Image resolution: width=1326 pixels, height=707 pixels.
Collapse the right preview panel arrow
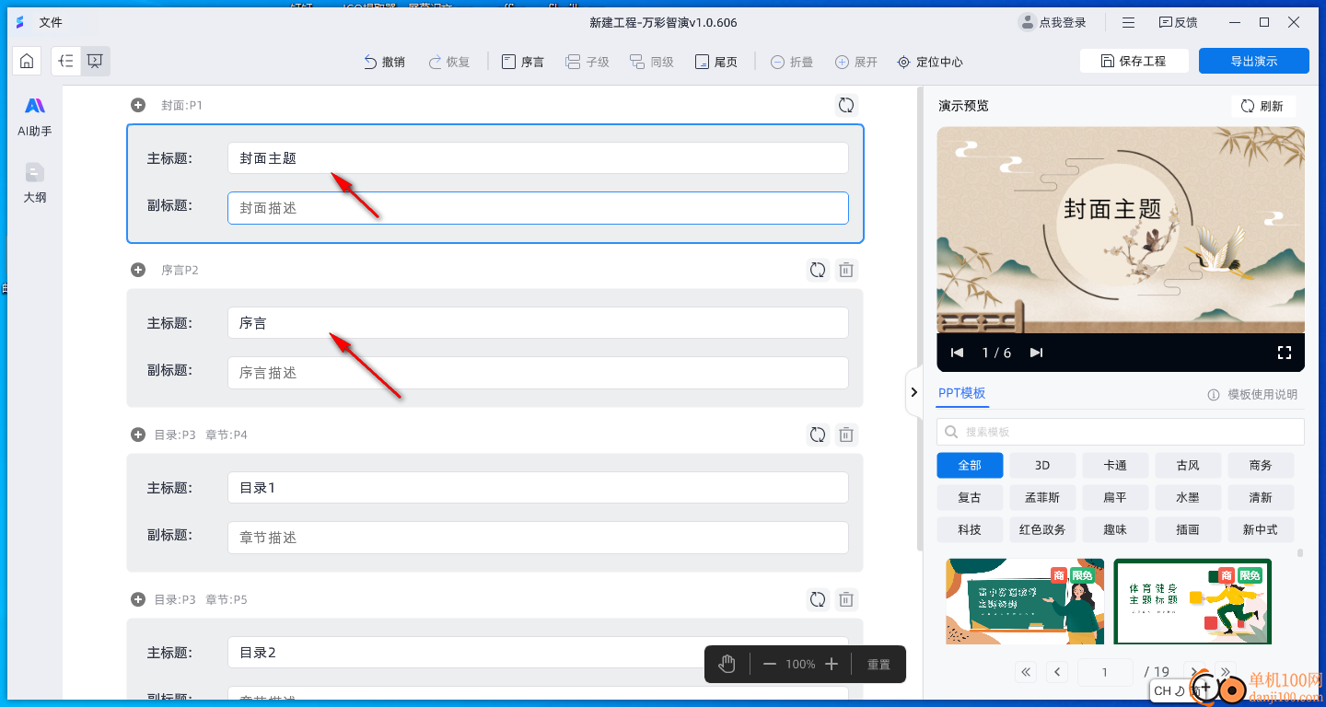coord(913,392)
